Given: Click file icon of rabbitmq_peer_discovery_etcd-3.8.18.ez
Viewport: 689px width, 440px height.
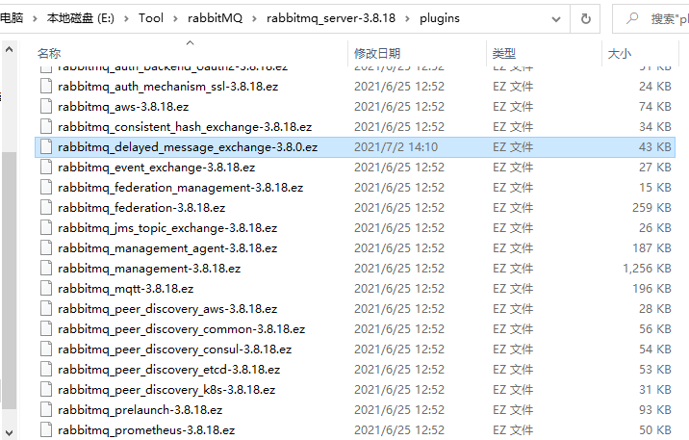Looking at the screenshot, I should pyautogui.click(x=46, y=369).
